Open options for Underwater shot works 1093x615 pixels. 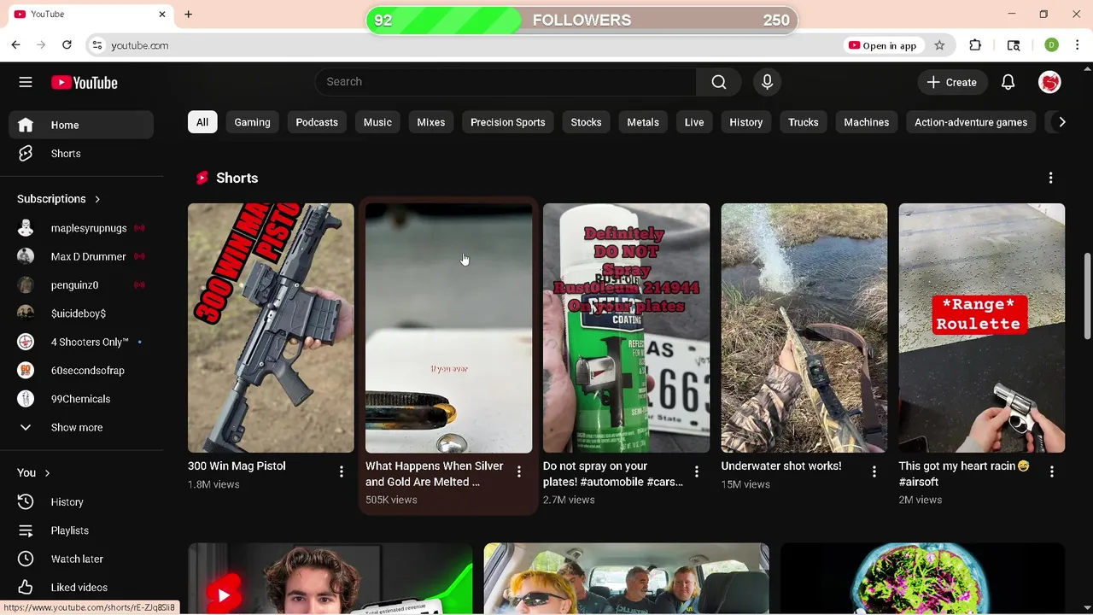click(874, 471)
